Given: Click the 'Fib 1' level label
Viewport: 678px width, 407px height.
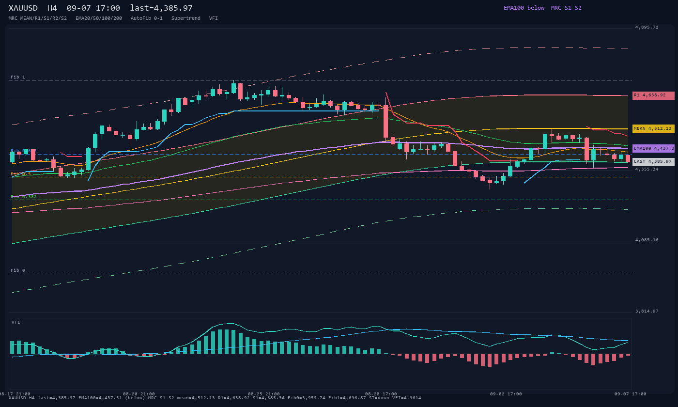Looking at the screenshot, I should (18, 77).
